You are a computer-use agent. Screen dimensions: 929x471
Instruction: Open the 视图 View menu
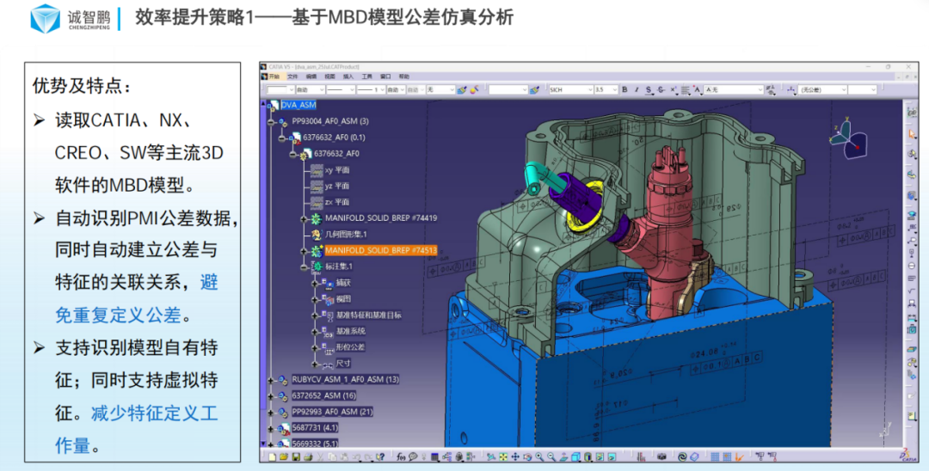pos(330,76)
